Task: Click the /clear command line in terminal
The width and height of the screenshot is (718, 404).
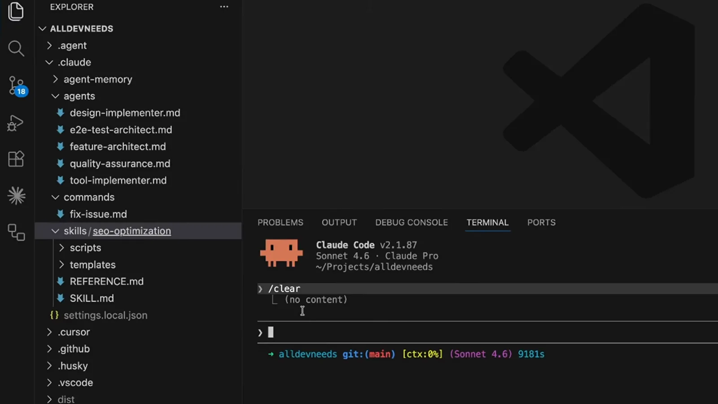Action: click(x=487, y=289)
